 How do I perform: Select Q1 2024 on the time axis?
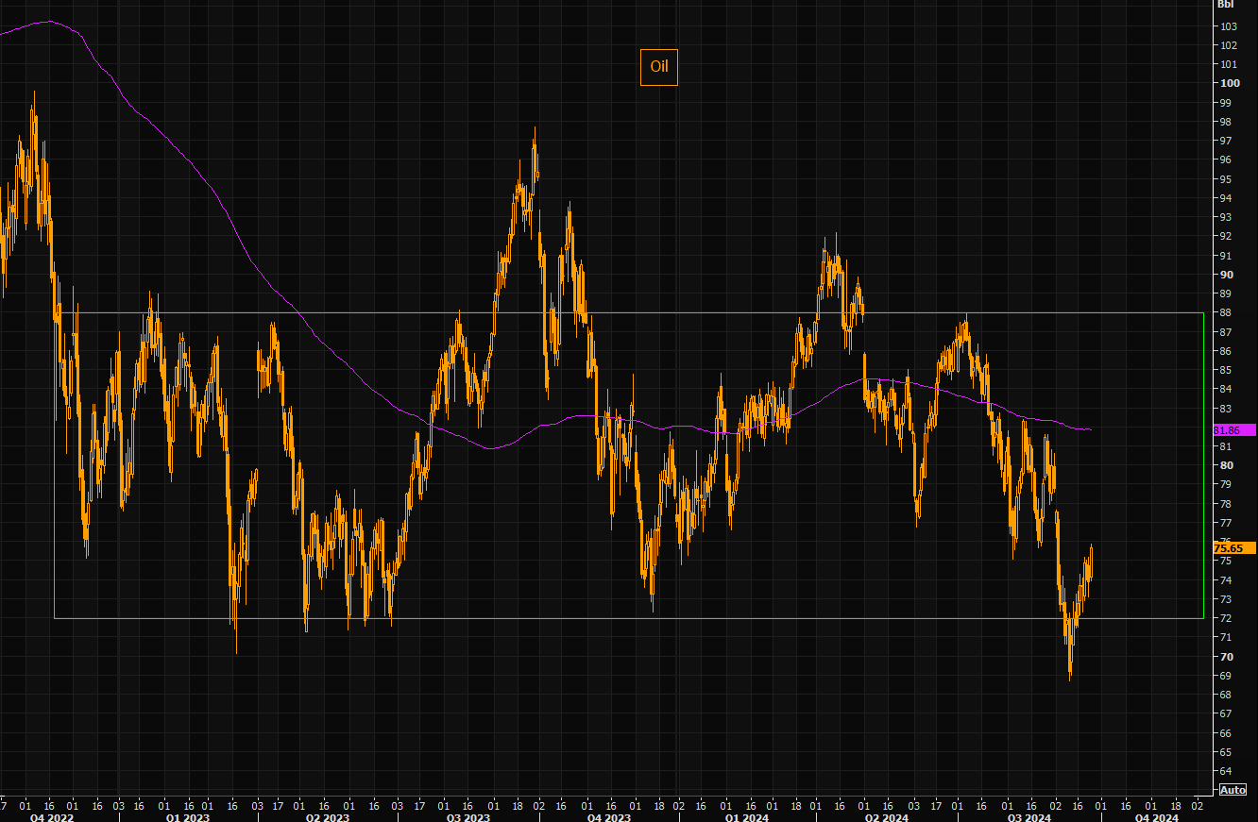click(749, 817)
